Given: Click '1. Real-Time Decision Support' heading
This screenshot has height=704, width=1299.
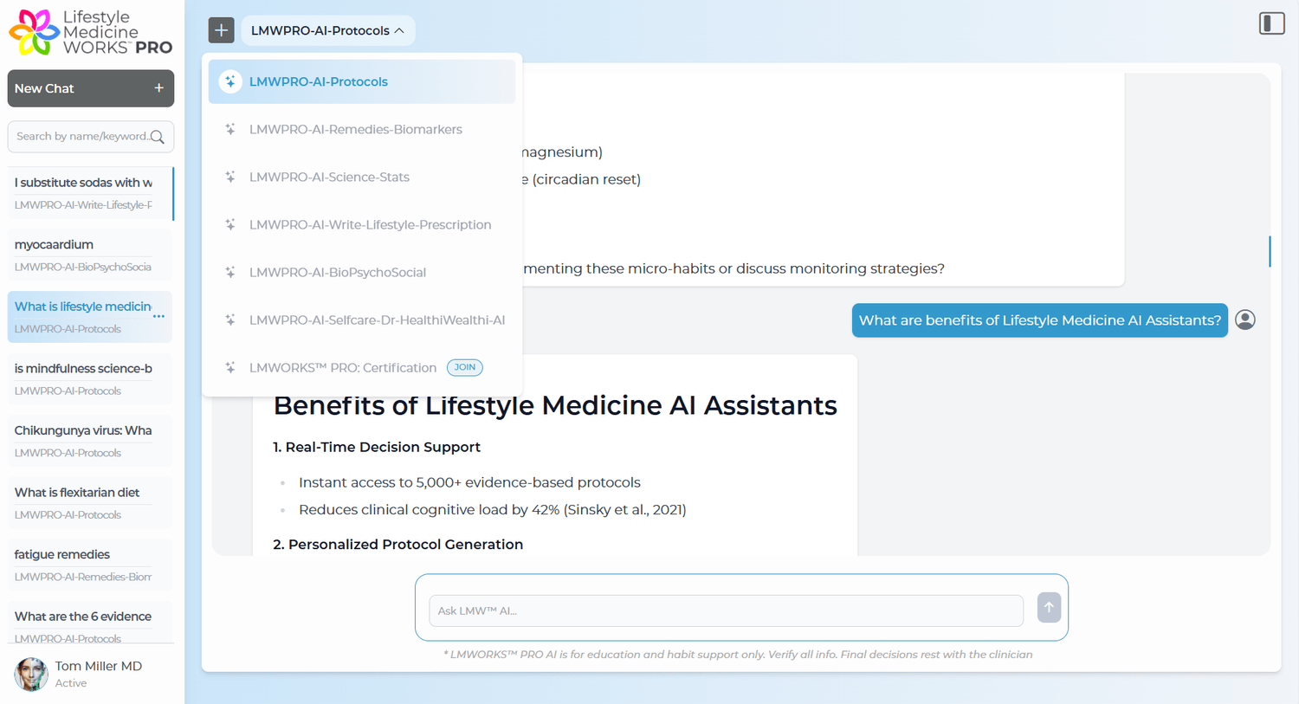Looking at the screenshot, I should coord(377,447).
